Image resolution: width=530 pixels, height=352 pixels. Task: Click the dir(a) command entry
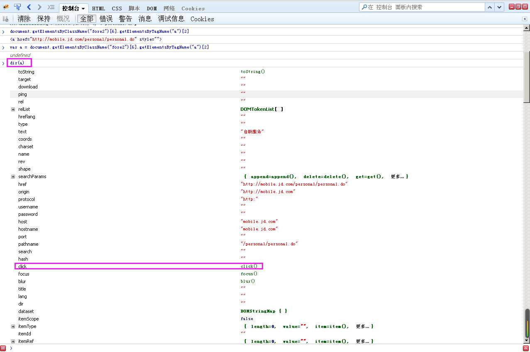17,63
